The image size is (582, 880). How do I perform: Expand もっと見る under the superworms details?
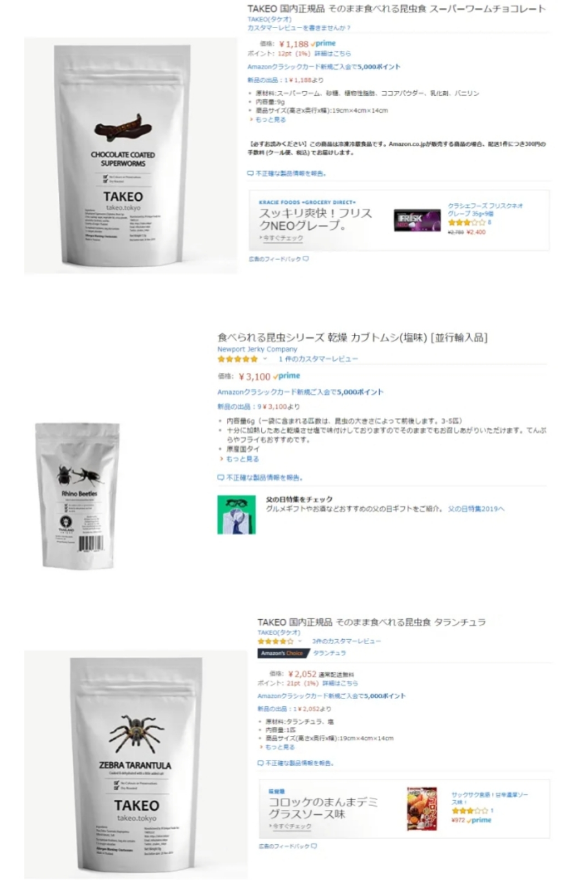point(270,119)
